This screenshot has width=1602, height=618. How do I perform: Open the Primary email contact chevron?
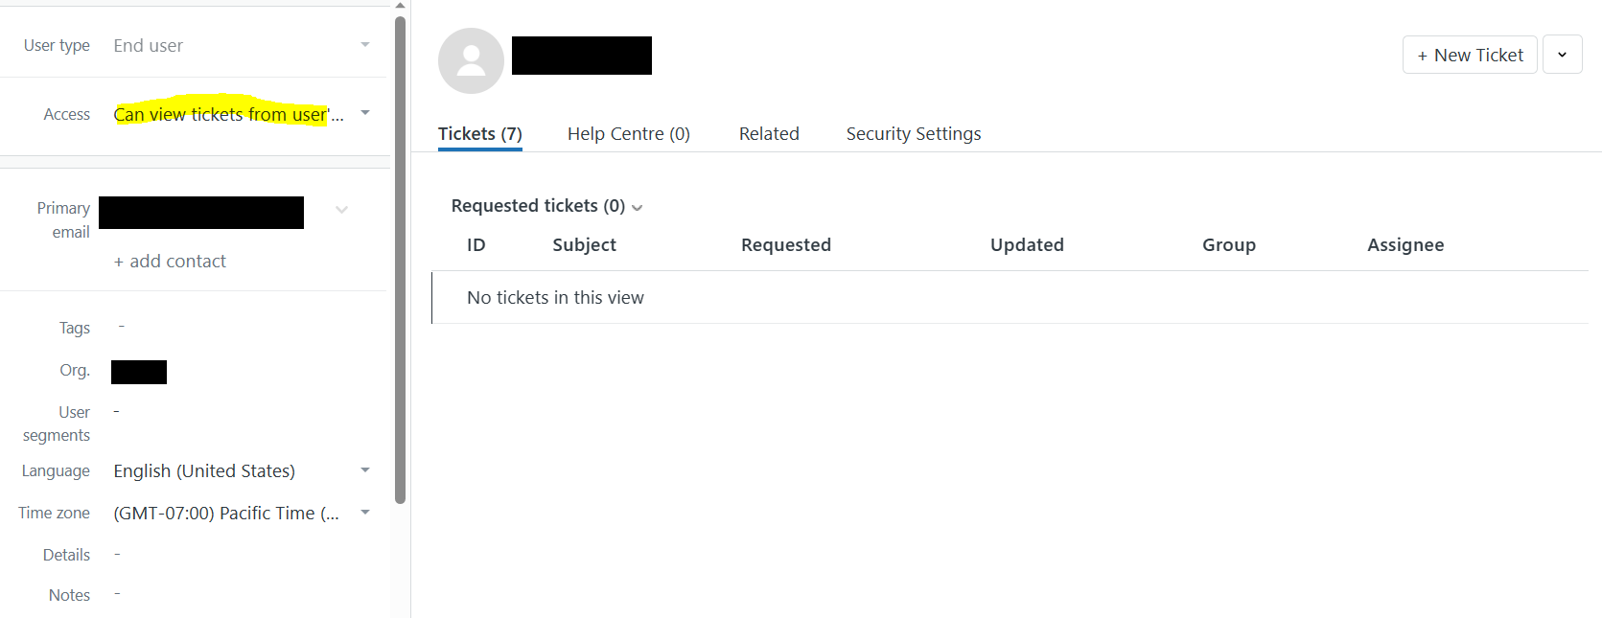click(x=341, y=210)
